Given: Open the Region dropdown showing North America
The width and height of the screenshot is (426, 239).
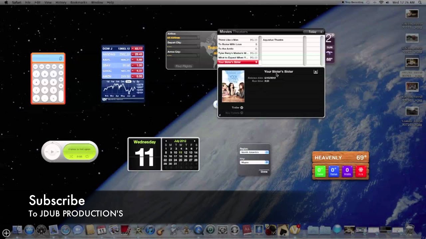Looking at the screenshot, I should [x=254, y=152].
